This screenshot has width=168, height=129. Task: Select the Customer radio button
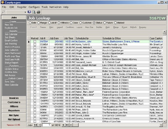tap(81, 23)
